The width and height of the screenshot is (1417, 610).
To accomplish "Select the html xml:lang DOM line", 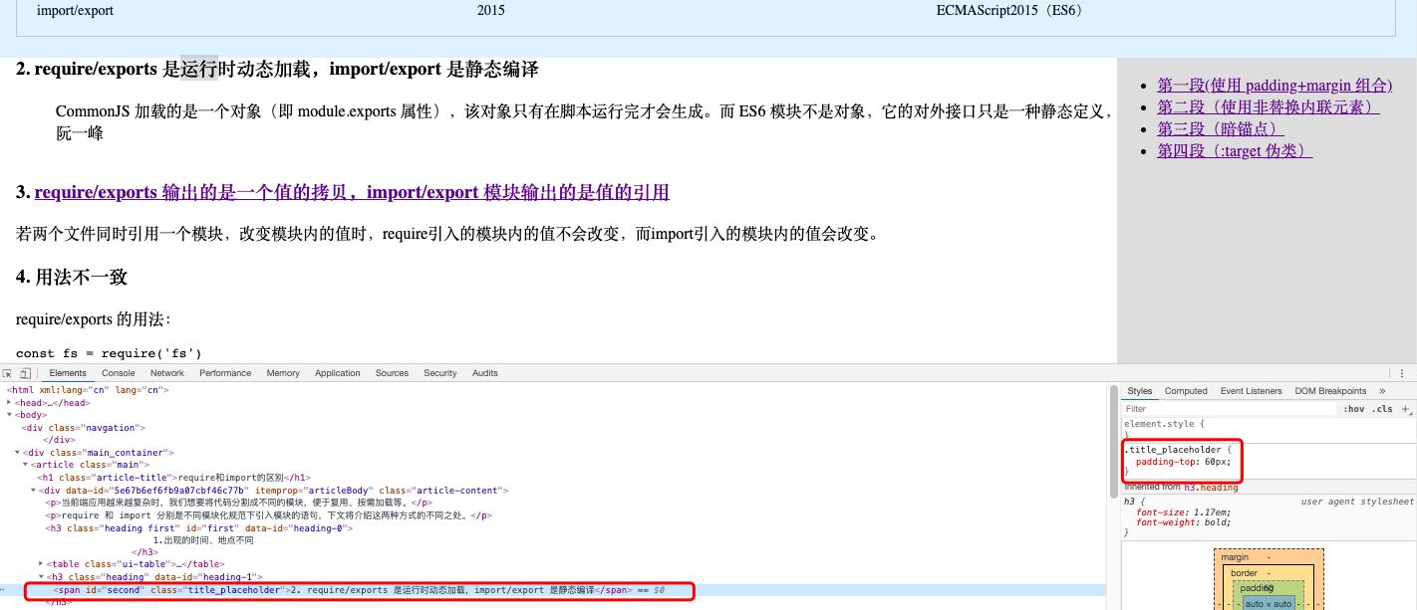I will click(x=87, y=390).
